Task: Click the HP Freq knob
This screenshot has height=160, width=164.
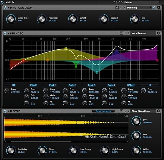Action: (7, 90)
